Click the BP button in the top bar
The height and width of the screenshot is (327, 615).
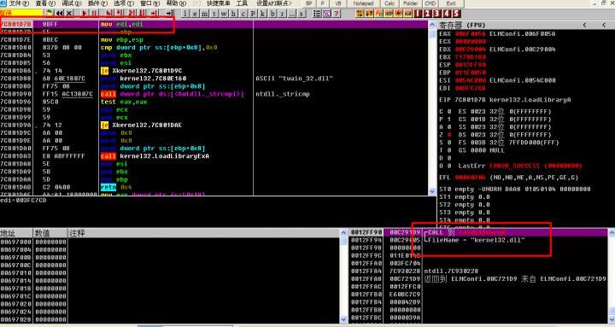(309, 3)
